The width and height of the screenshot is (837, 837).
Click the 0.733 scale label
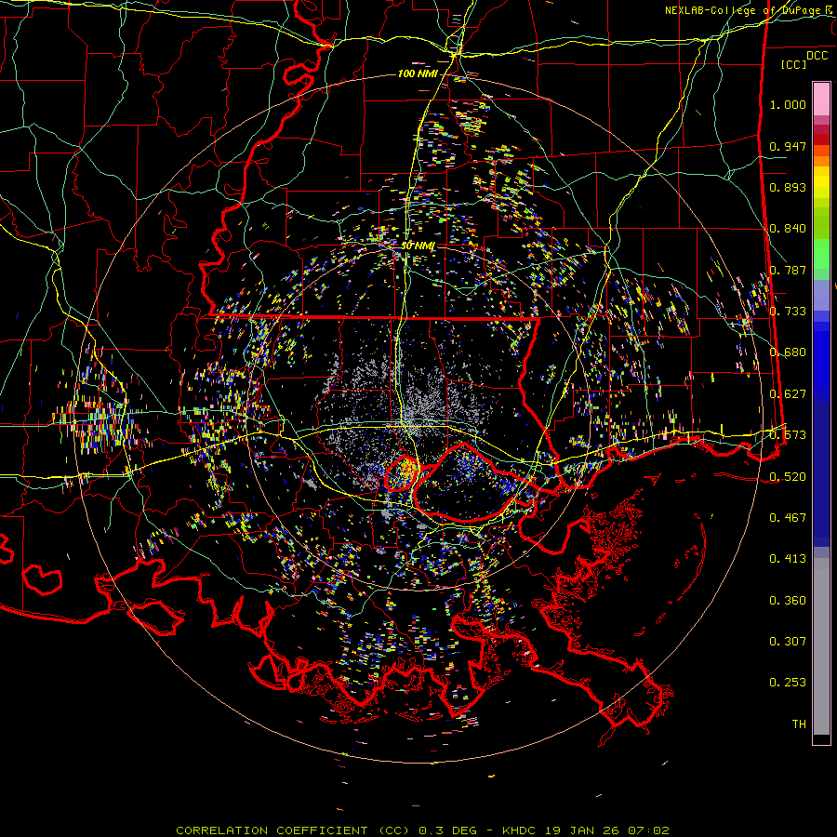pyautogui.click(x=788, y=311)
